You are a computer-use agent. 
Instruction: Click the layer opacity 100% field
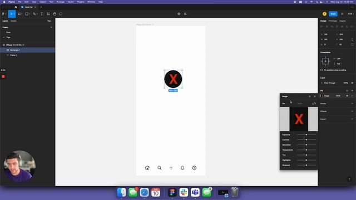coord(345,83)
